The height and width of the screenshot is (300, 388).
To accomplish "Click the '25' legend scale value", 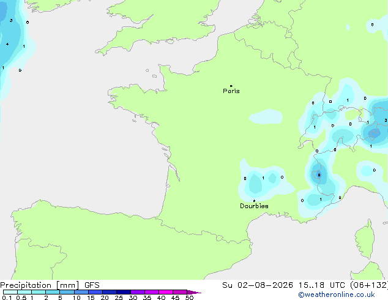I will pos(119,298).
